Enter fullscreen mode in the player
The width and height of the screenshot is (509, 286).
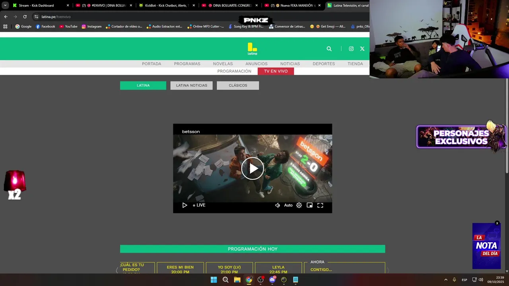click(320, 205)
